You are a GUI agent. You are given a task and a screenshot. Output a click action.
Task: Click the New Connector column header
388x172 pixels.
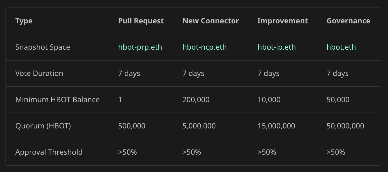click(210, 21)
